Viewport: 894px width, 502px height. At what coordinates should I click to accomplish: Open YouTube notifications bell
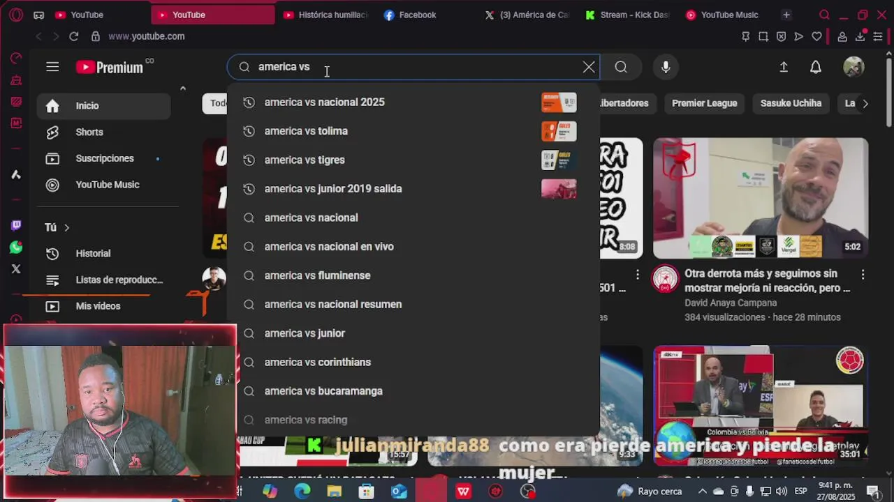816,67
